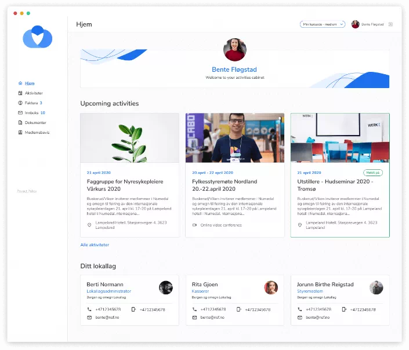
Task: Click mobile icon on Berti Normann card
Action: click(x=133, y=309)
